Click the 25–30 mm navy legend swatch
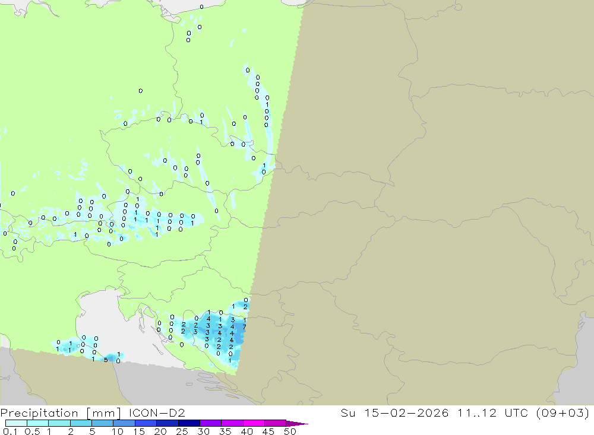This screenshot has width=594, height=435. click(x=189, y=423)
